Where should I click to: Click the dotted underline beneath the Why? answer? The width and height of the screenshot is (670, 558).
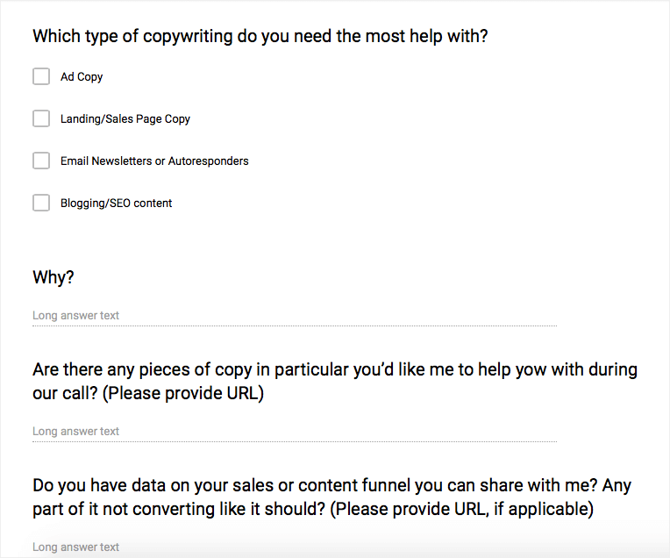click(x=294, y=325)
